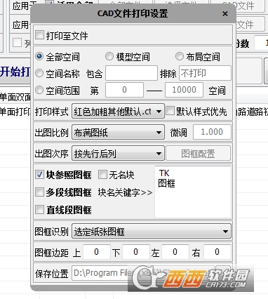Select the TK entry in keyword list
Viewport: 268px width, 299px height.
pos(164,173)
